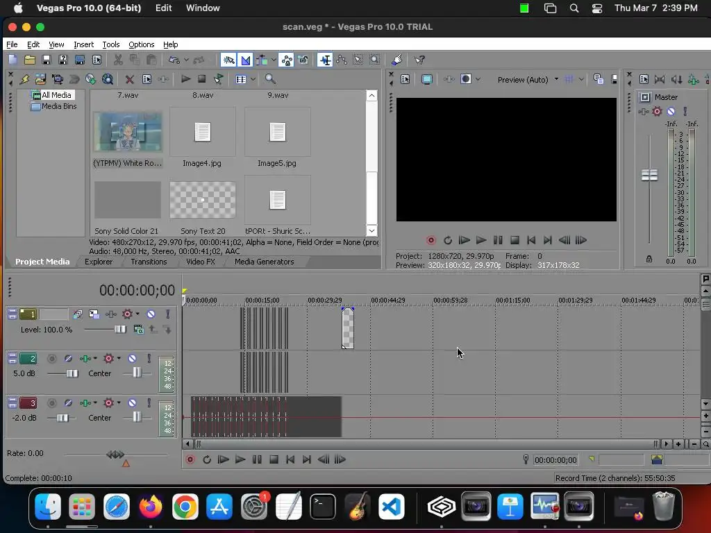Screen dimensions: 711x533
Task: Click the What's This help icon
Action: point(419,60)
